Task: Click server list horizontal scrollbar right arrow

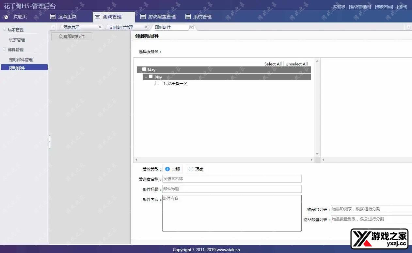Action: point(312,160)
